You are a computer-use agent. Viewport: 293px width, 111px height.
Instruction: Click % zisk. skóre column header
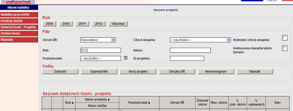click(237, 103)
